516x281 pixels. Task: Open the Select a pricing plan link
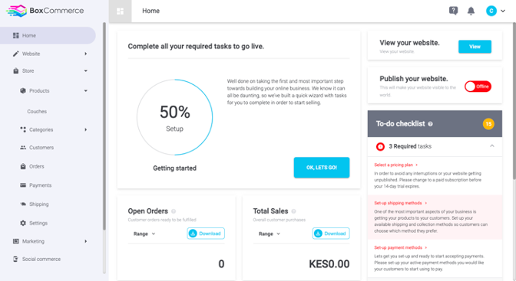point(395,165)
